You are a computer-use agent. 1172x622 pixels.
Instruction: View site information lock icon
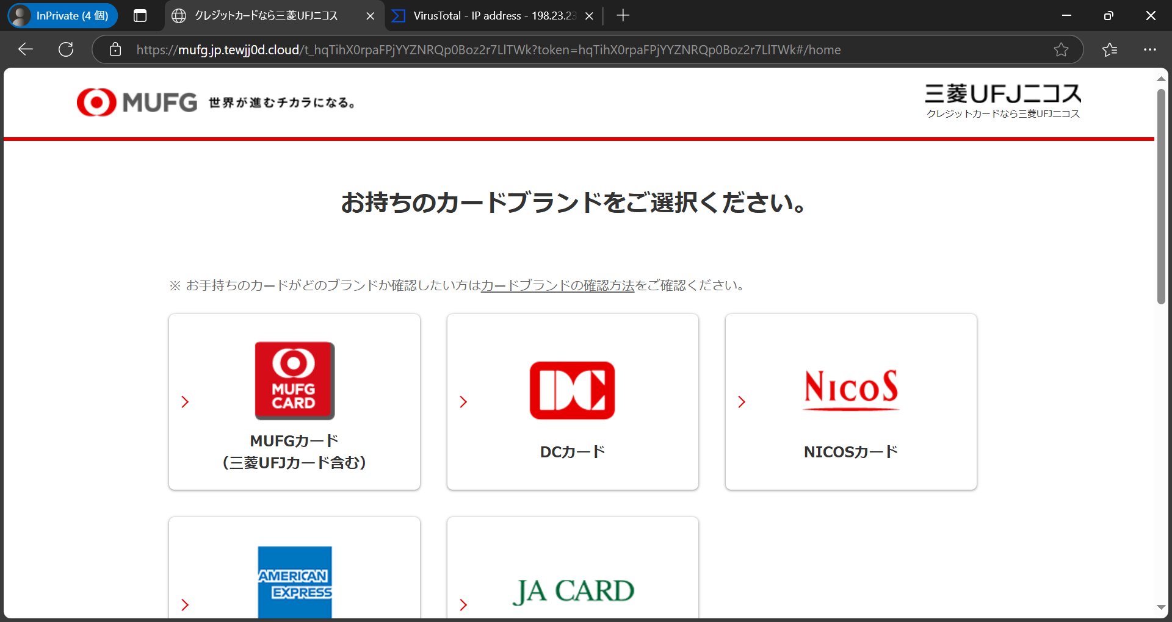(x=115, y=49)
